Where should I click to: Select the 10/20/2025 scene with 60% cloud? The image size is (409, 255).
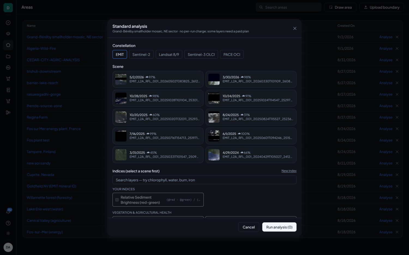pyautogui.click(x=158, y=117)
